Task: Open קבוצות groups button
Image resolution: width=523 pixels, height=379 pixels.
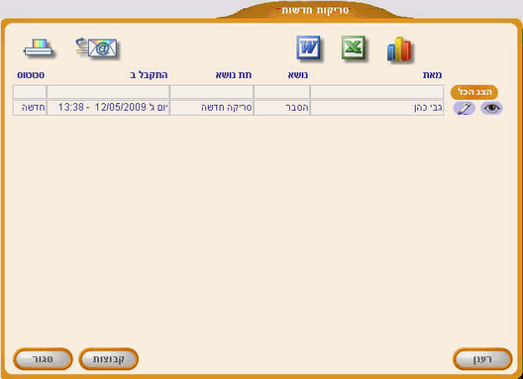Action: pyautogui.click(x=108, y=359)
